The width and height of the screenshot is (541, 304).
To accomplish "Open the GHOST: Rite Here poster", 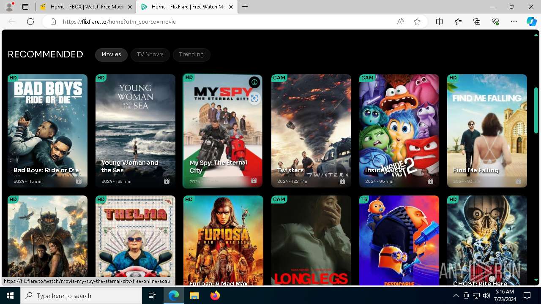I will 487,241.
